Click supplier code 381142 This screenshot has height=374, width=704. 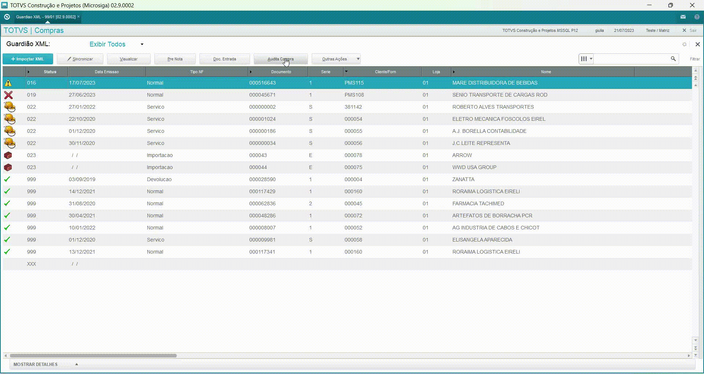[x=353, y=107]
